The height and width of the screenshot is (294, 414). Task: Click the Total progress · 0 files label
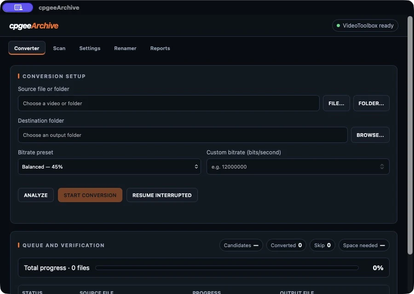click(x=57, y=268)
